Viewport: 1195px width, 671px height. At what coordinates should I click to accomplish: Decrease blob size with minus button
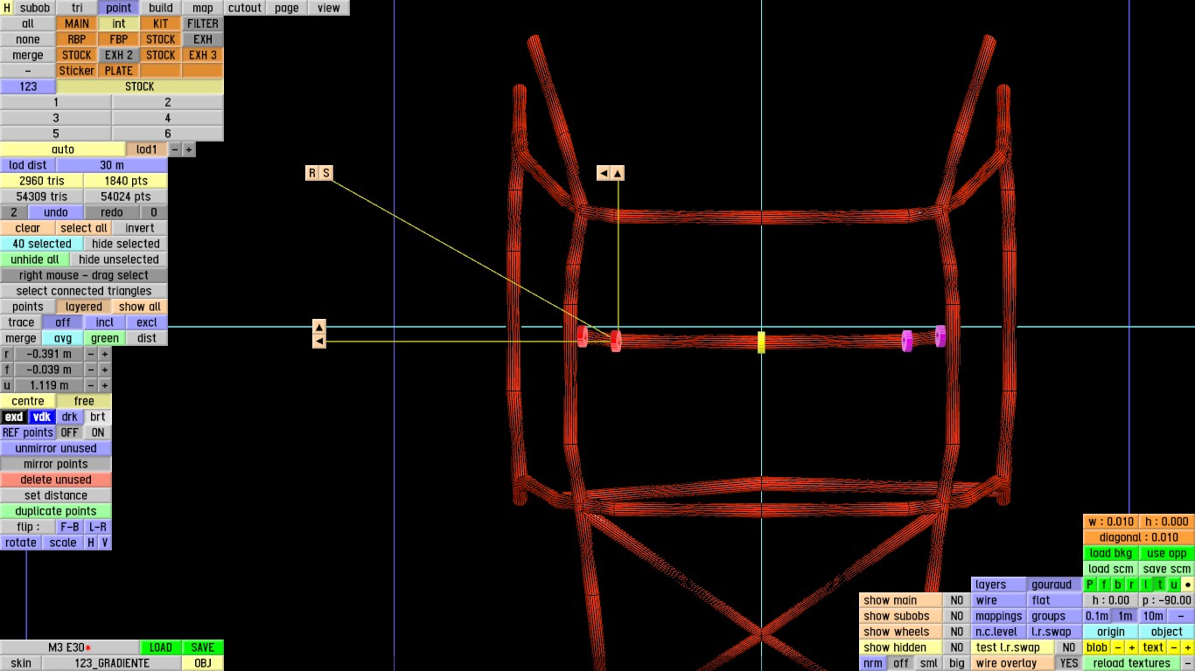click(x=1118, y=647)
